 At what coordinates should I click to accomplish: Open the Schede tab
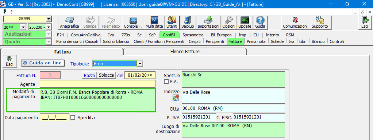277,41
